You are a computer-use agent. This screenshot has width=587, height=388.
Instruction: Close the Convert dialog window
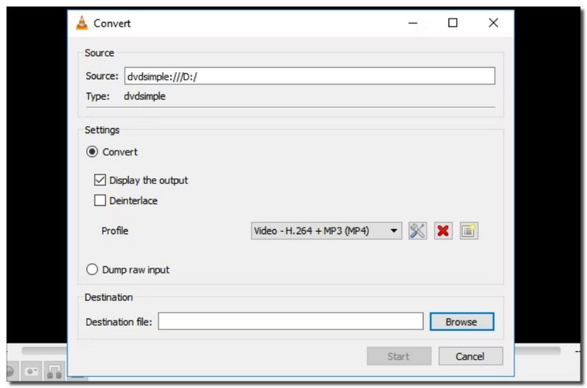click(493, 23)
